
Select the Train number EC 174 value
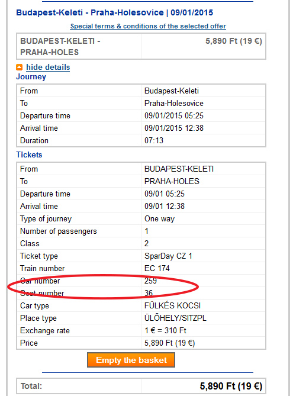(157, 268)
